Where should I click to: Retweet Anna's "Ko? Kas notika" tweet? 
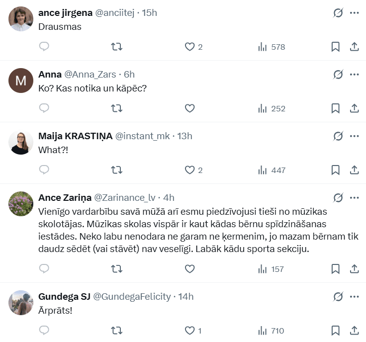click(116, 108)
